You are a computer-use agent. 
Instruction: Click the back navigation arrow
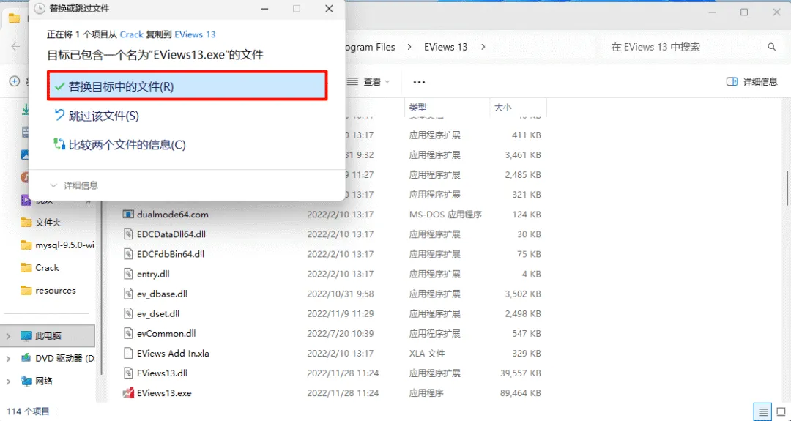coord(15,47)
